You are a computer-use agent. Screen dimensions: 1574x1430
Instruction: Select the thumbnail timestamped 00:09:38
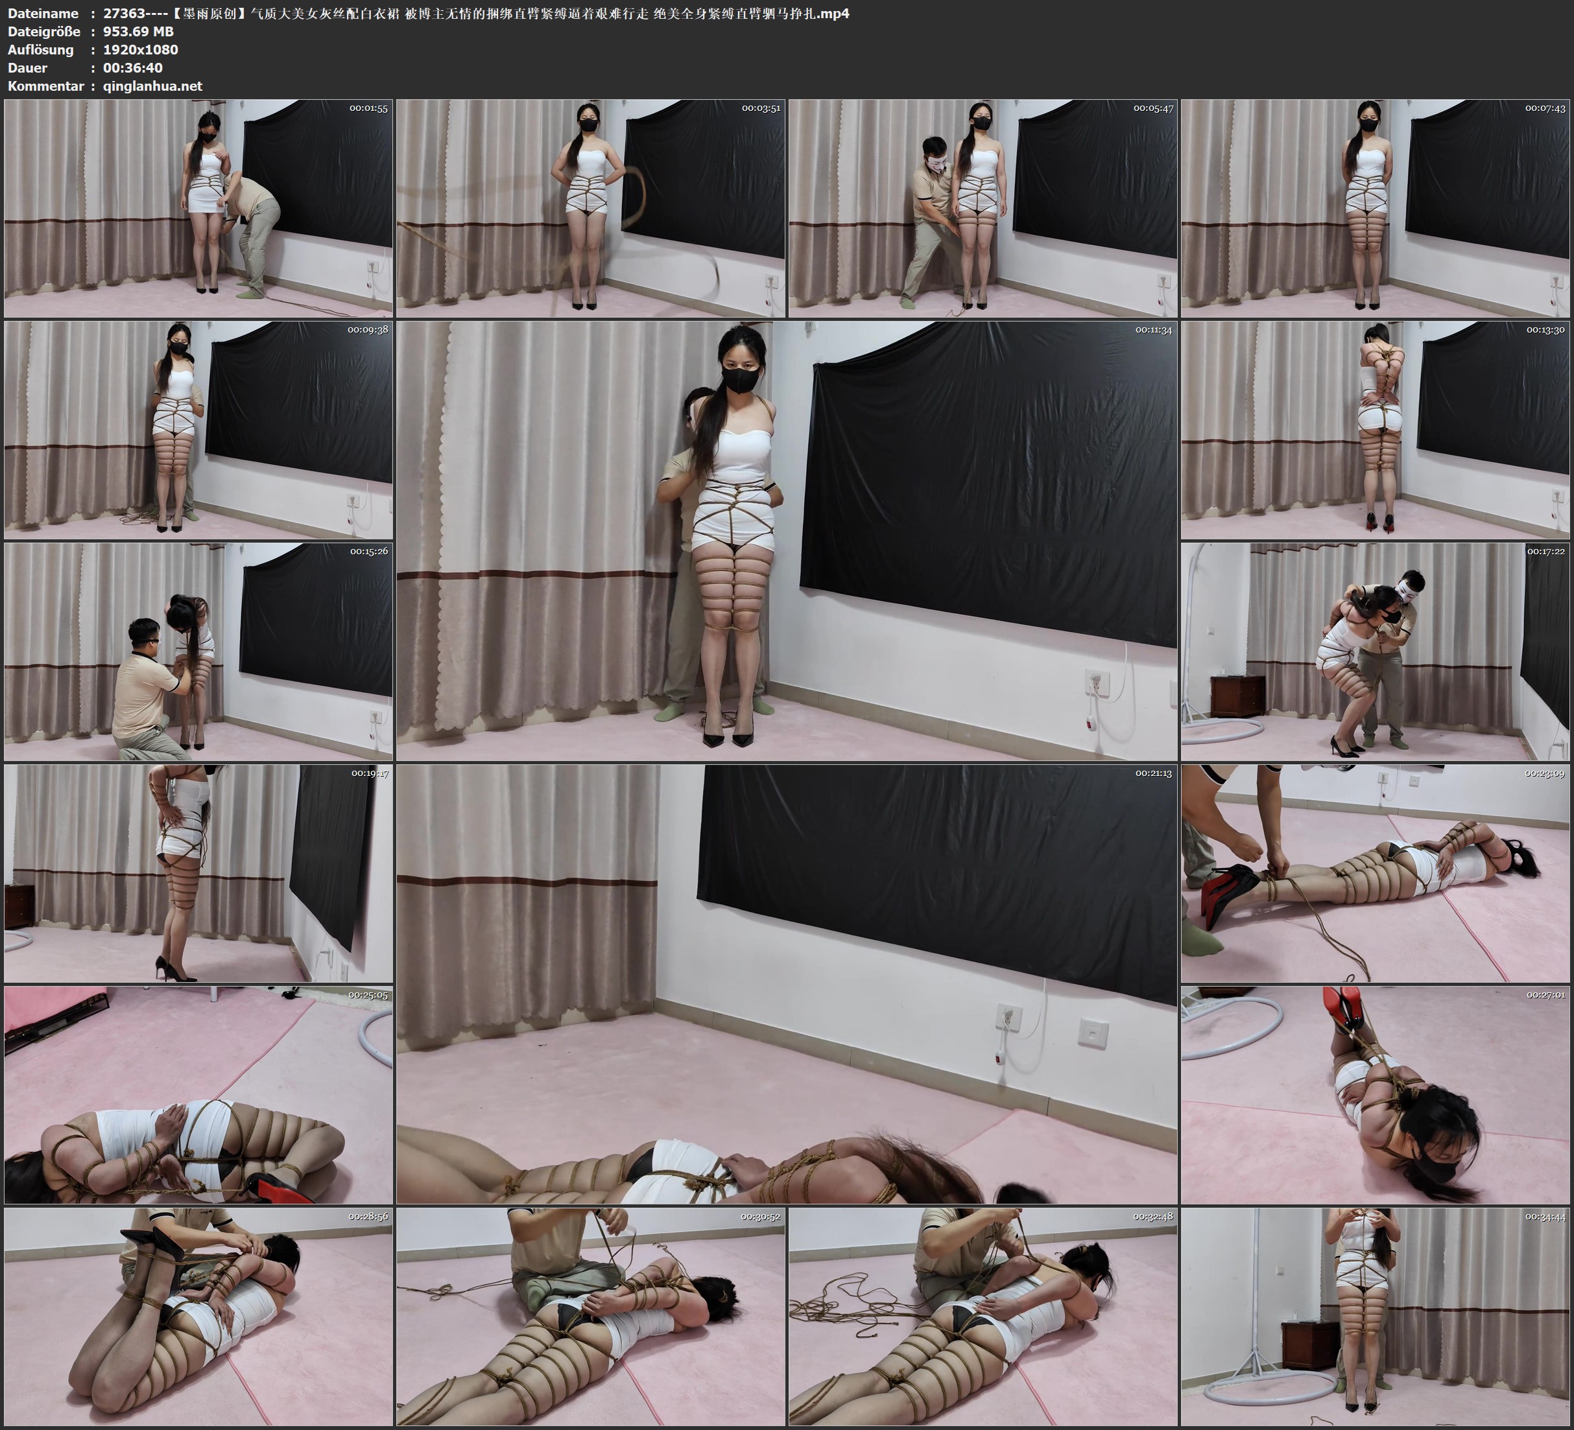tap(198, 429)
